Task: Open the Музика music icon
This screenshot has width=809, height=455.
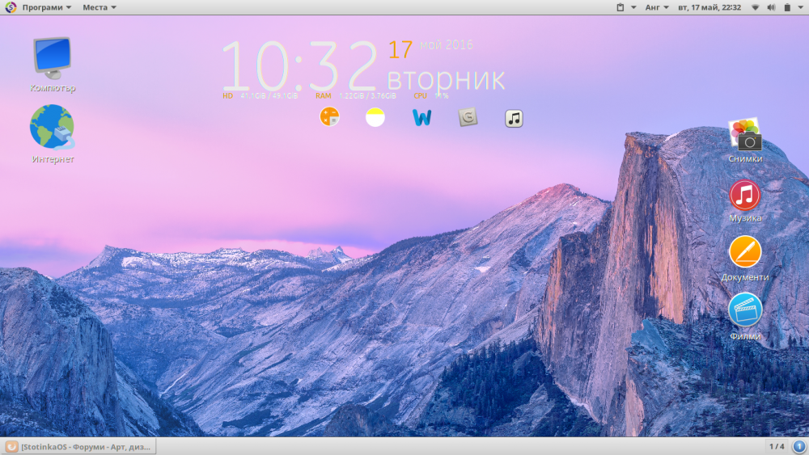Action: click(x=744, y=195)
